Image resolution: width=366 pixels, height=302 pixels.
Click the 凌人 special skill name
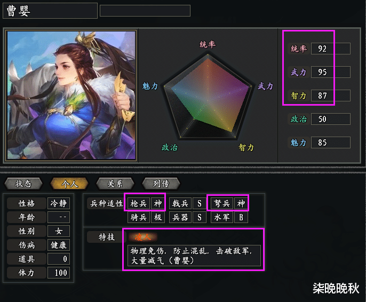tap(142, 237)
